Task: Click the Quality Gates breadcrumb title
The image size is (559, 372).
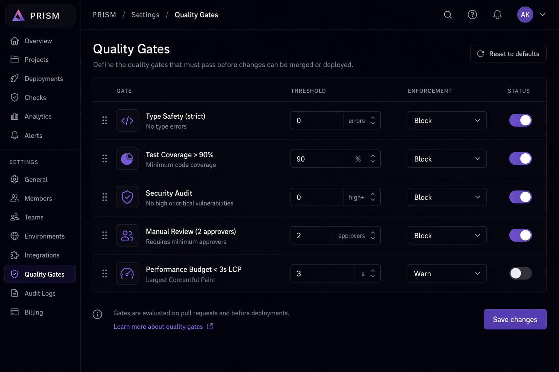Action: click(196, 15)
